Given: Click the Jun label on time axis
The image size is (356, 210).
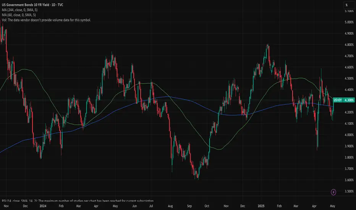Looking at the screenshot, I should click(134, 206).
